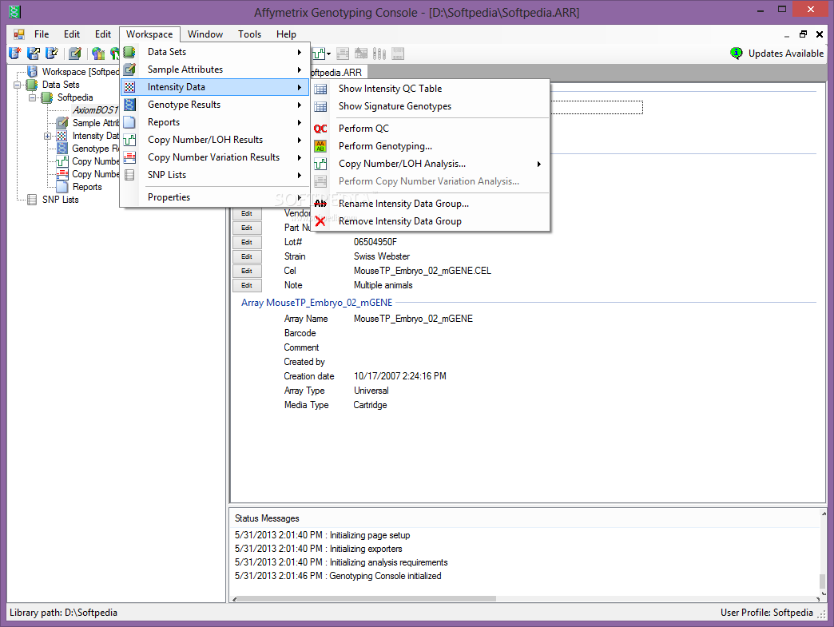Click the third workspace toolbar icon with pencil
834x627 pixels.
(x=52, y=54)
